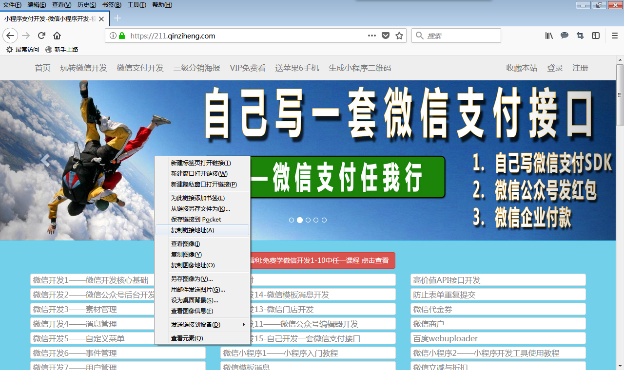Choose 复制图像 in context menu
624x370 pixels.
[202, 255]
